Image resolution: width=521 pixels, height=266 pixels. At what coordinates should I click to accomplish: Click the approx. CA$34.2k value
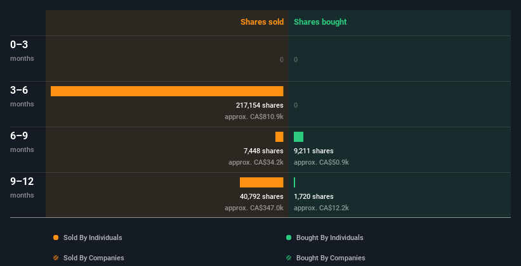pyautogui.click(x=256, y=163)
